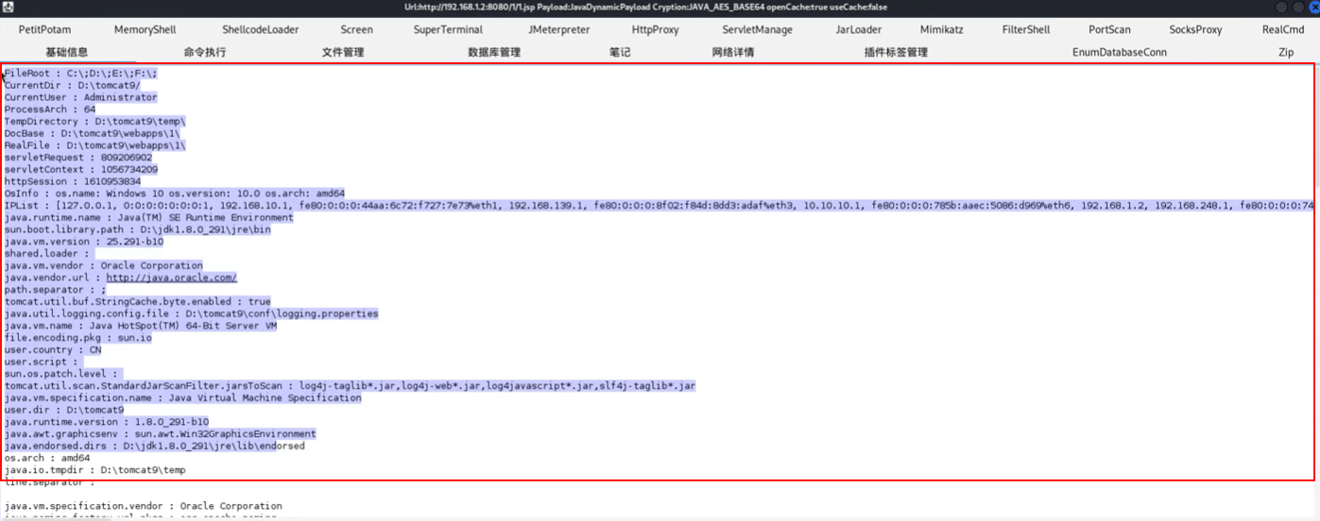Switch to the 文件管理 tab
This screenshot has height=521, width=1320.
point(343,52)
